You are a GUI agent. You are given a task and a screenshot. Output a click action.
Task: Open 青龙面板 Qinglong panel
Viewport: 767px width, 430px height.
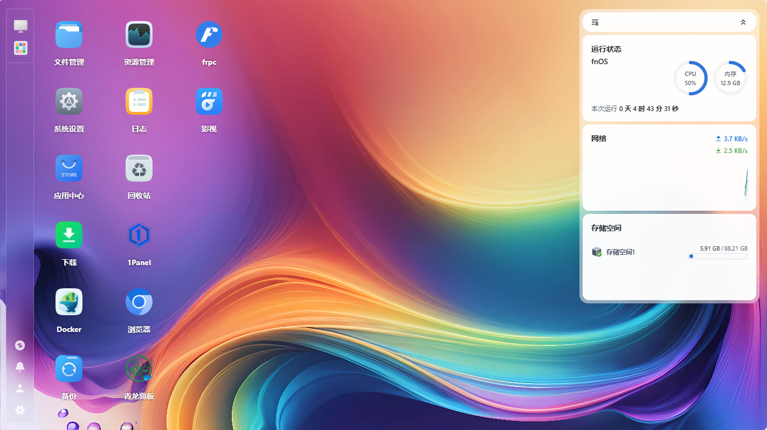pyautogui.click(x=139, y=369)
